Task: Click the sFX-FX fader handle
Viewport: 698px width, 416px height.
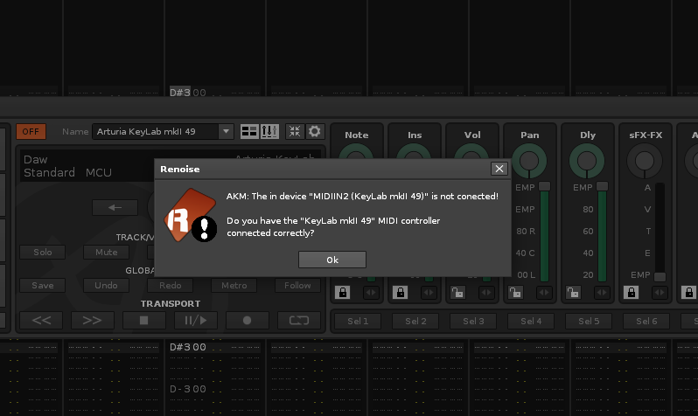Action: (660, 277)
